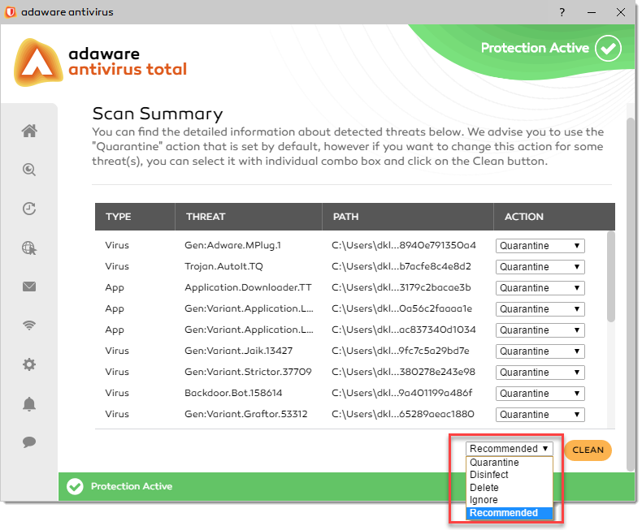Select the Trojan.AutoIt.TQ threat name
This screenshot has height=530, width=642.
point(223,267)
